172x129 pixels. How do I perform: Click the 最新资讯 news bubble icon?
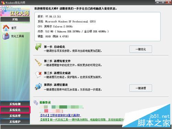[x=36, y=103]
